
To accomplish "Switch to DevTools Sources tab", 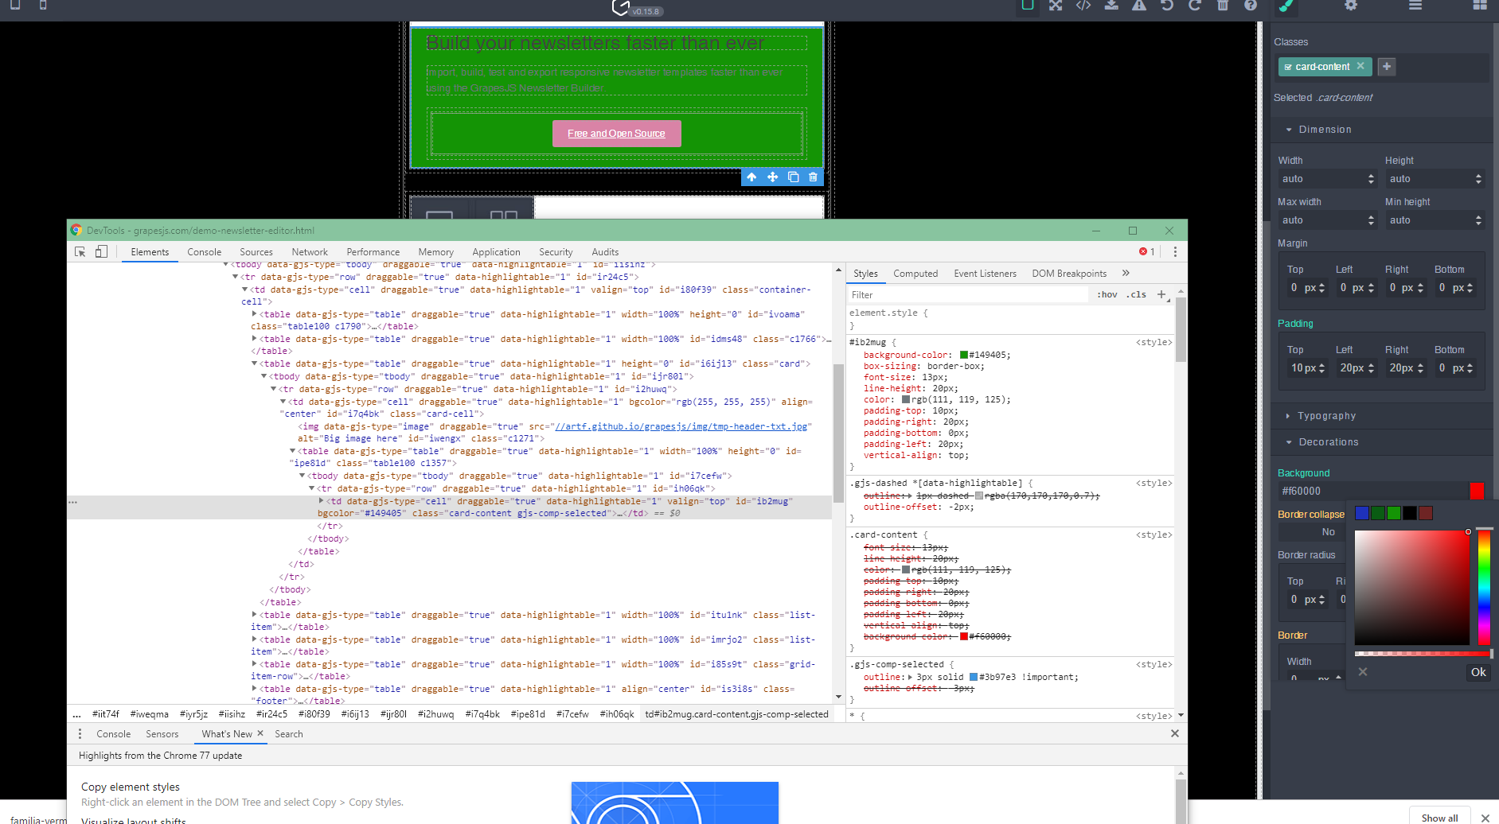I will coord(256,252).
